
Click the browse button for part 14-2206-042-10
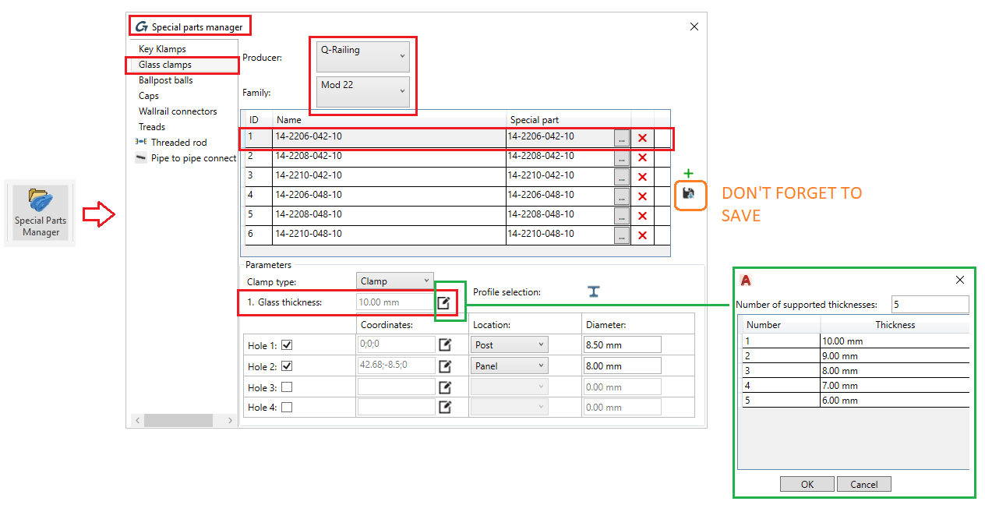(x=621, y=137)
